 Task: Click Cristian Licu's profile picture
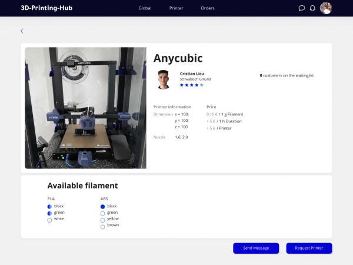coord(164,79)
